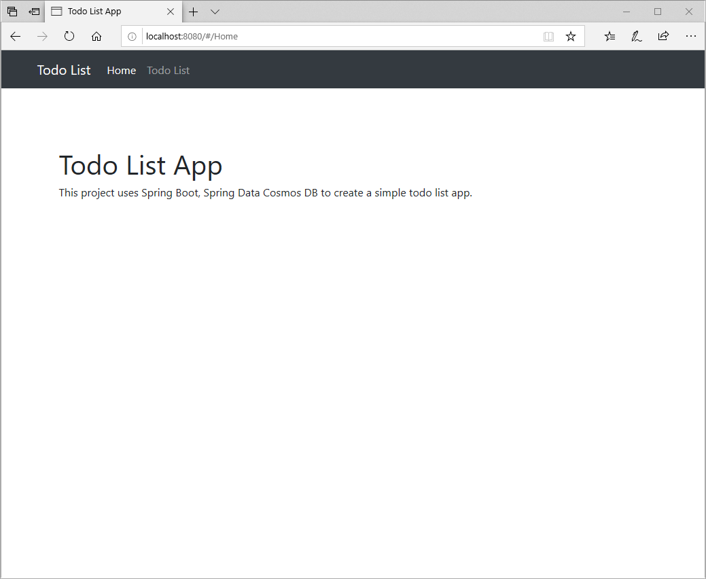Share this page using the share icon
This screenshot has height=579, width=706.
[663, 36]
